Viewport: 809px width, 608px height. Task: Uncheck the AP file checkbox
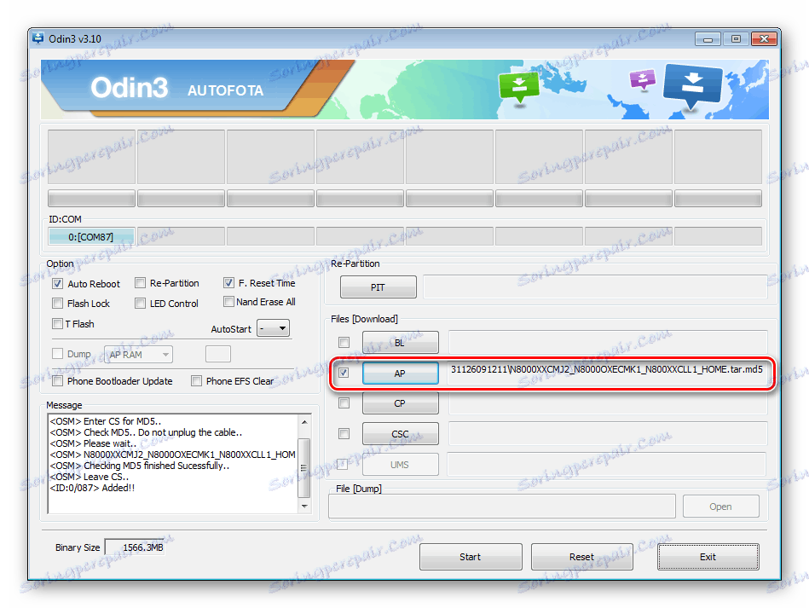pyautogui.click(x=344, y=373)
